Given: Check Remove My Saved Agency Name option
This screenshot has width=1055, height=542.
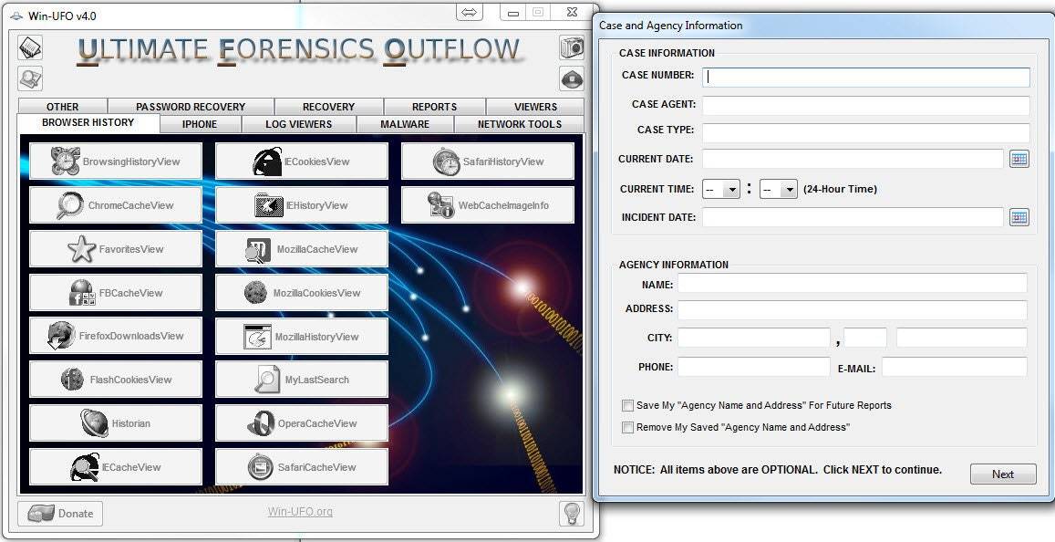Looking at the screenshot, I should (627, 428).
